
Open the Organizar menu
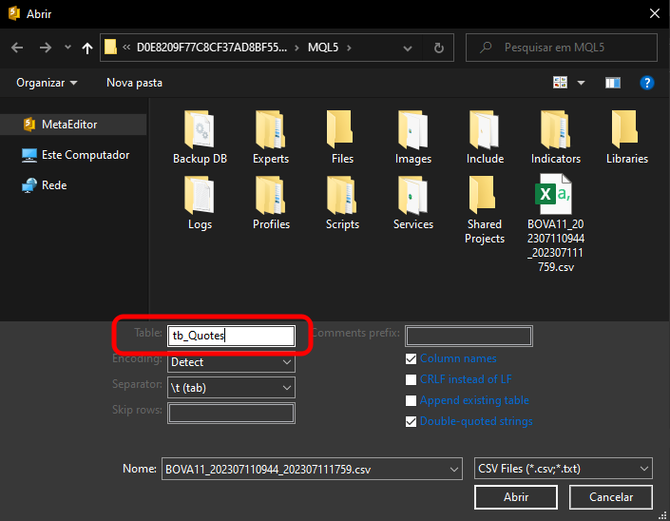47,83
